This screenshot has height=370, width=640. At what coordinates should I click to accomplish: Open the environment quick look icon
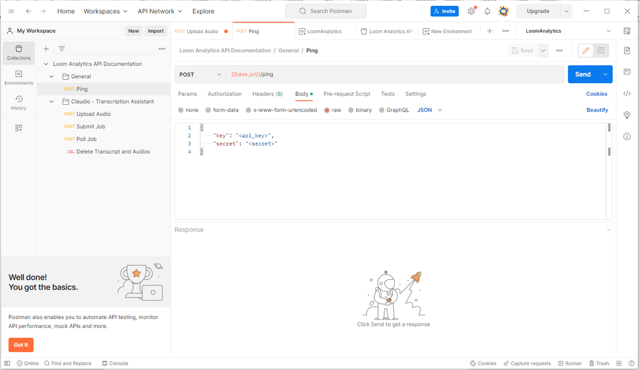[627, 31]
